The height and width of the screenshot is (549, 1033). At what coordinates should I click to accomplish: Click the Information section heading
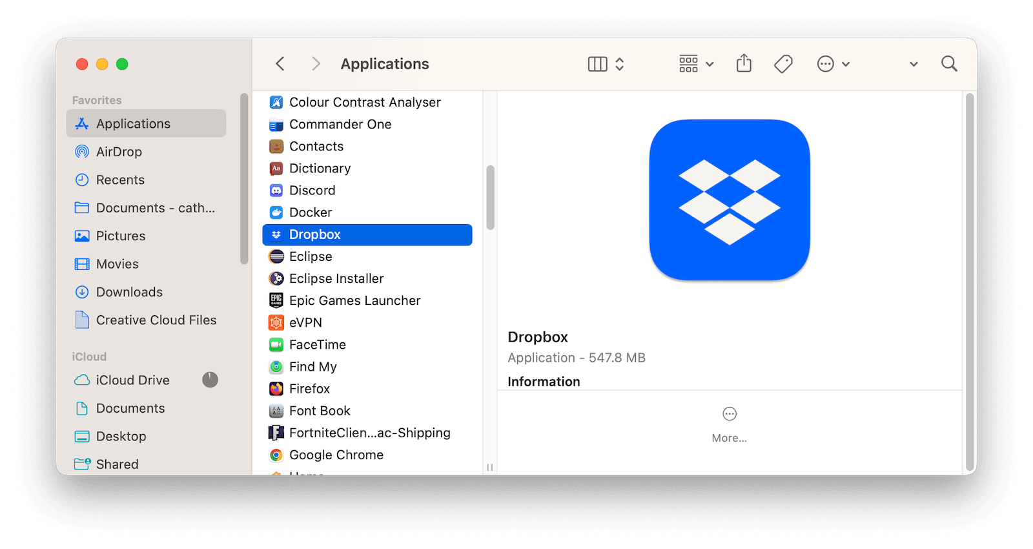[x=544, y=382]
